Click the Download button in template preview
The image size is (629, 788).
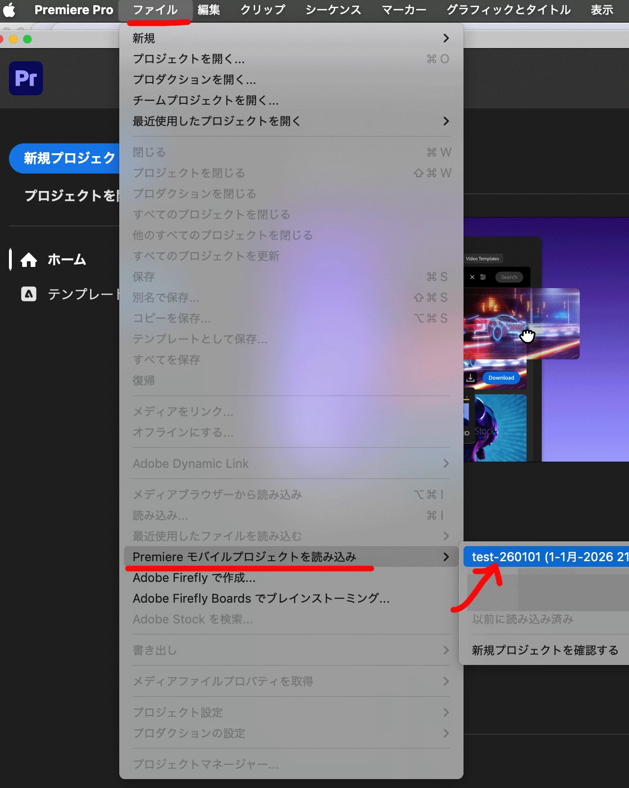click(x=501, y=378)
